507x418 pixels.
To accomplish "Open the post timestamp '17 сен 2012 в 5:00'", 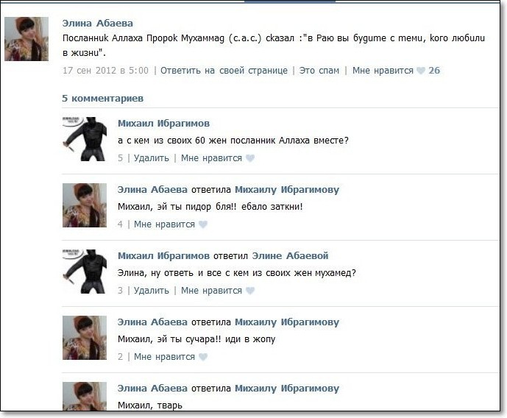I will 105,70.
